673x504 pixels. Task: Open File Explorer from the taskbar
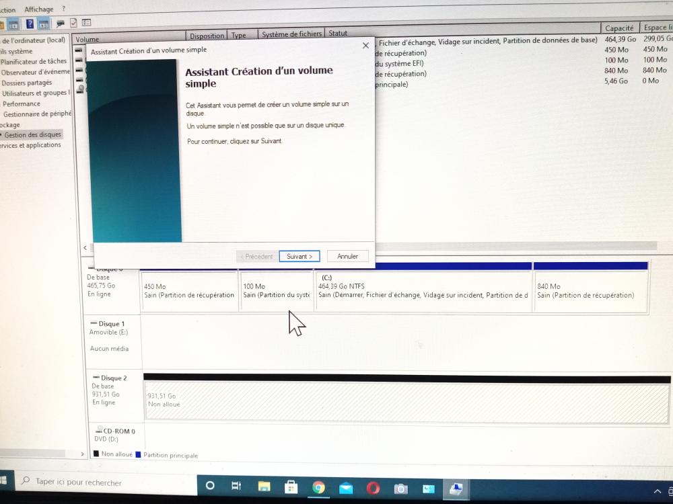coord(264,487)
